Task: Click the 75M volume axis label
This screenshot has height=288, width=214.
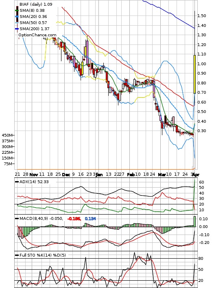Action: [9, 164]
